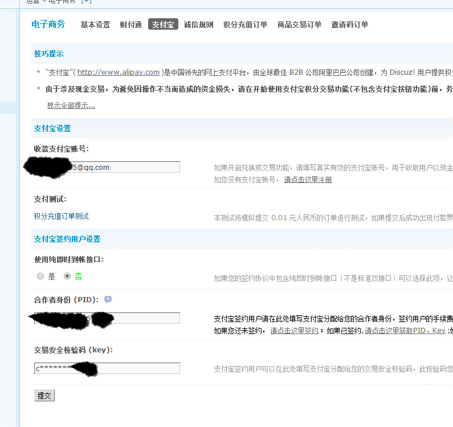The image size is (453, 427).
Task: Expand tips via 显示全部提示... link
Action: (71, 105)
